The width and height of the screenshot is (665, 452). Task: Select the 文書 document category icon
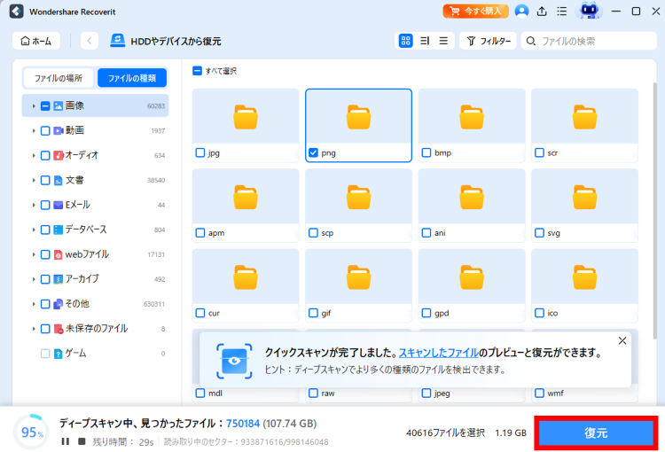point(59,180)
